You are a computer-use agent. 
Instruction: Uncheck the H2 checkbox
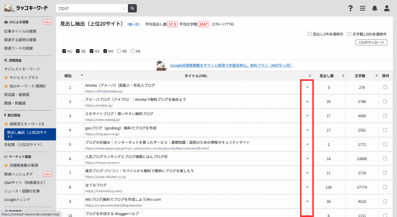78,51
